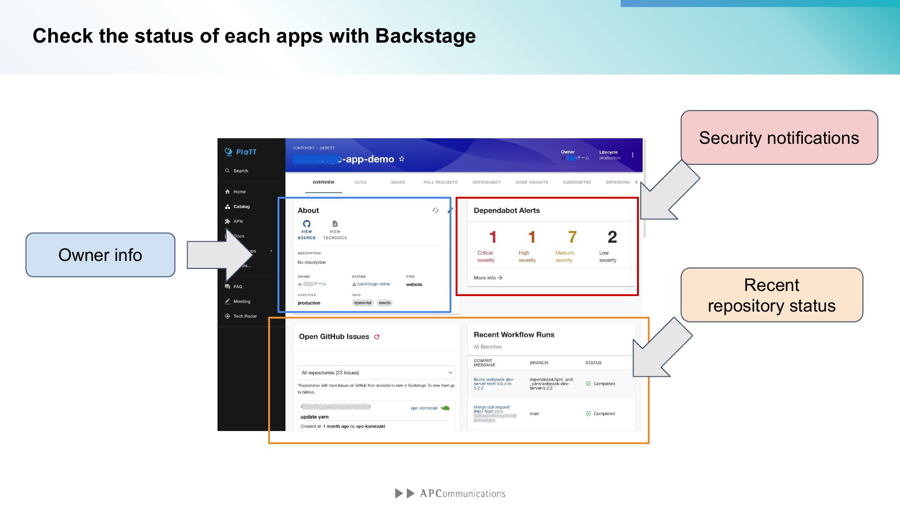Edit the About card metadata
Viewport: 900px width, 506px height.
click(x=450, y=210)
